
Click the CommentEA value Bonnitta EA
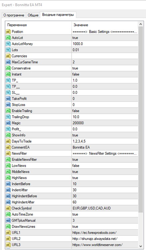point(81,147)
